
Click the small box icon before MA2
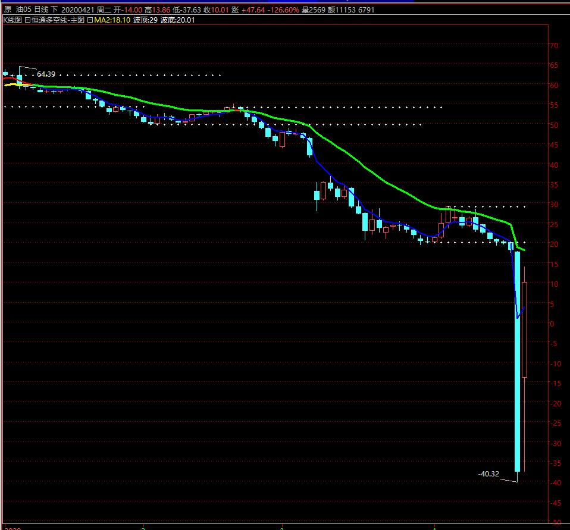coord(90,20)
